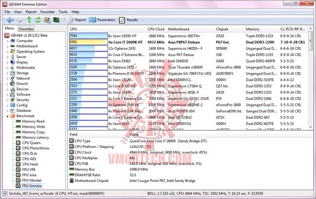316x199 pixels.
Task: Expand the Computer tree node
Action: pos(7,41)
